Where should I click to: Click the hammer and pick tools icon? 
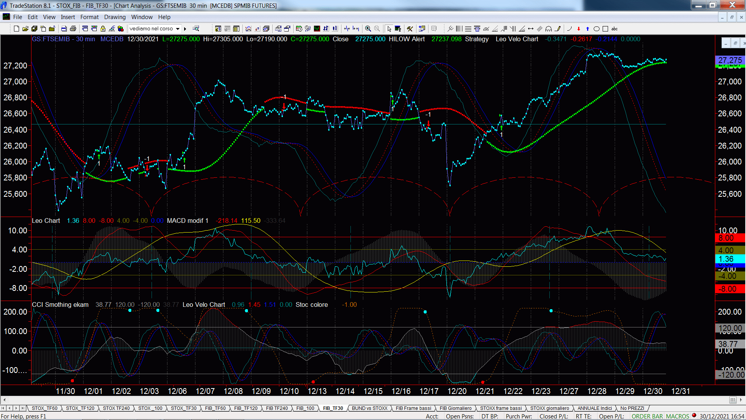(410, 28)
